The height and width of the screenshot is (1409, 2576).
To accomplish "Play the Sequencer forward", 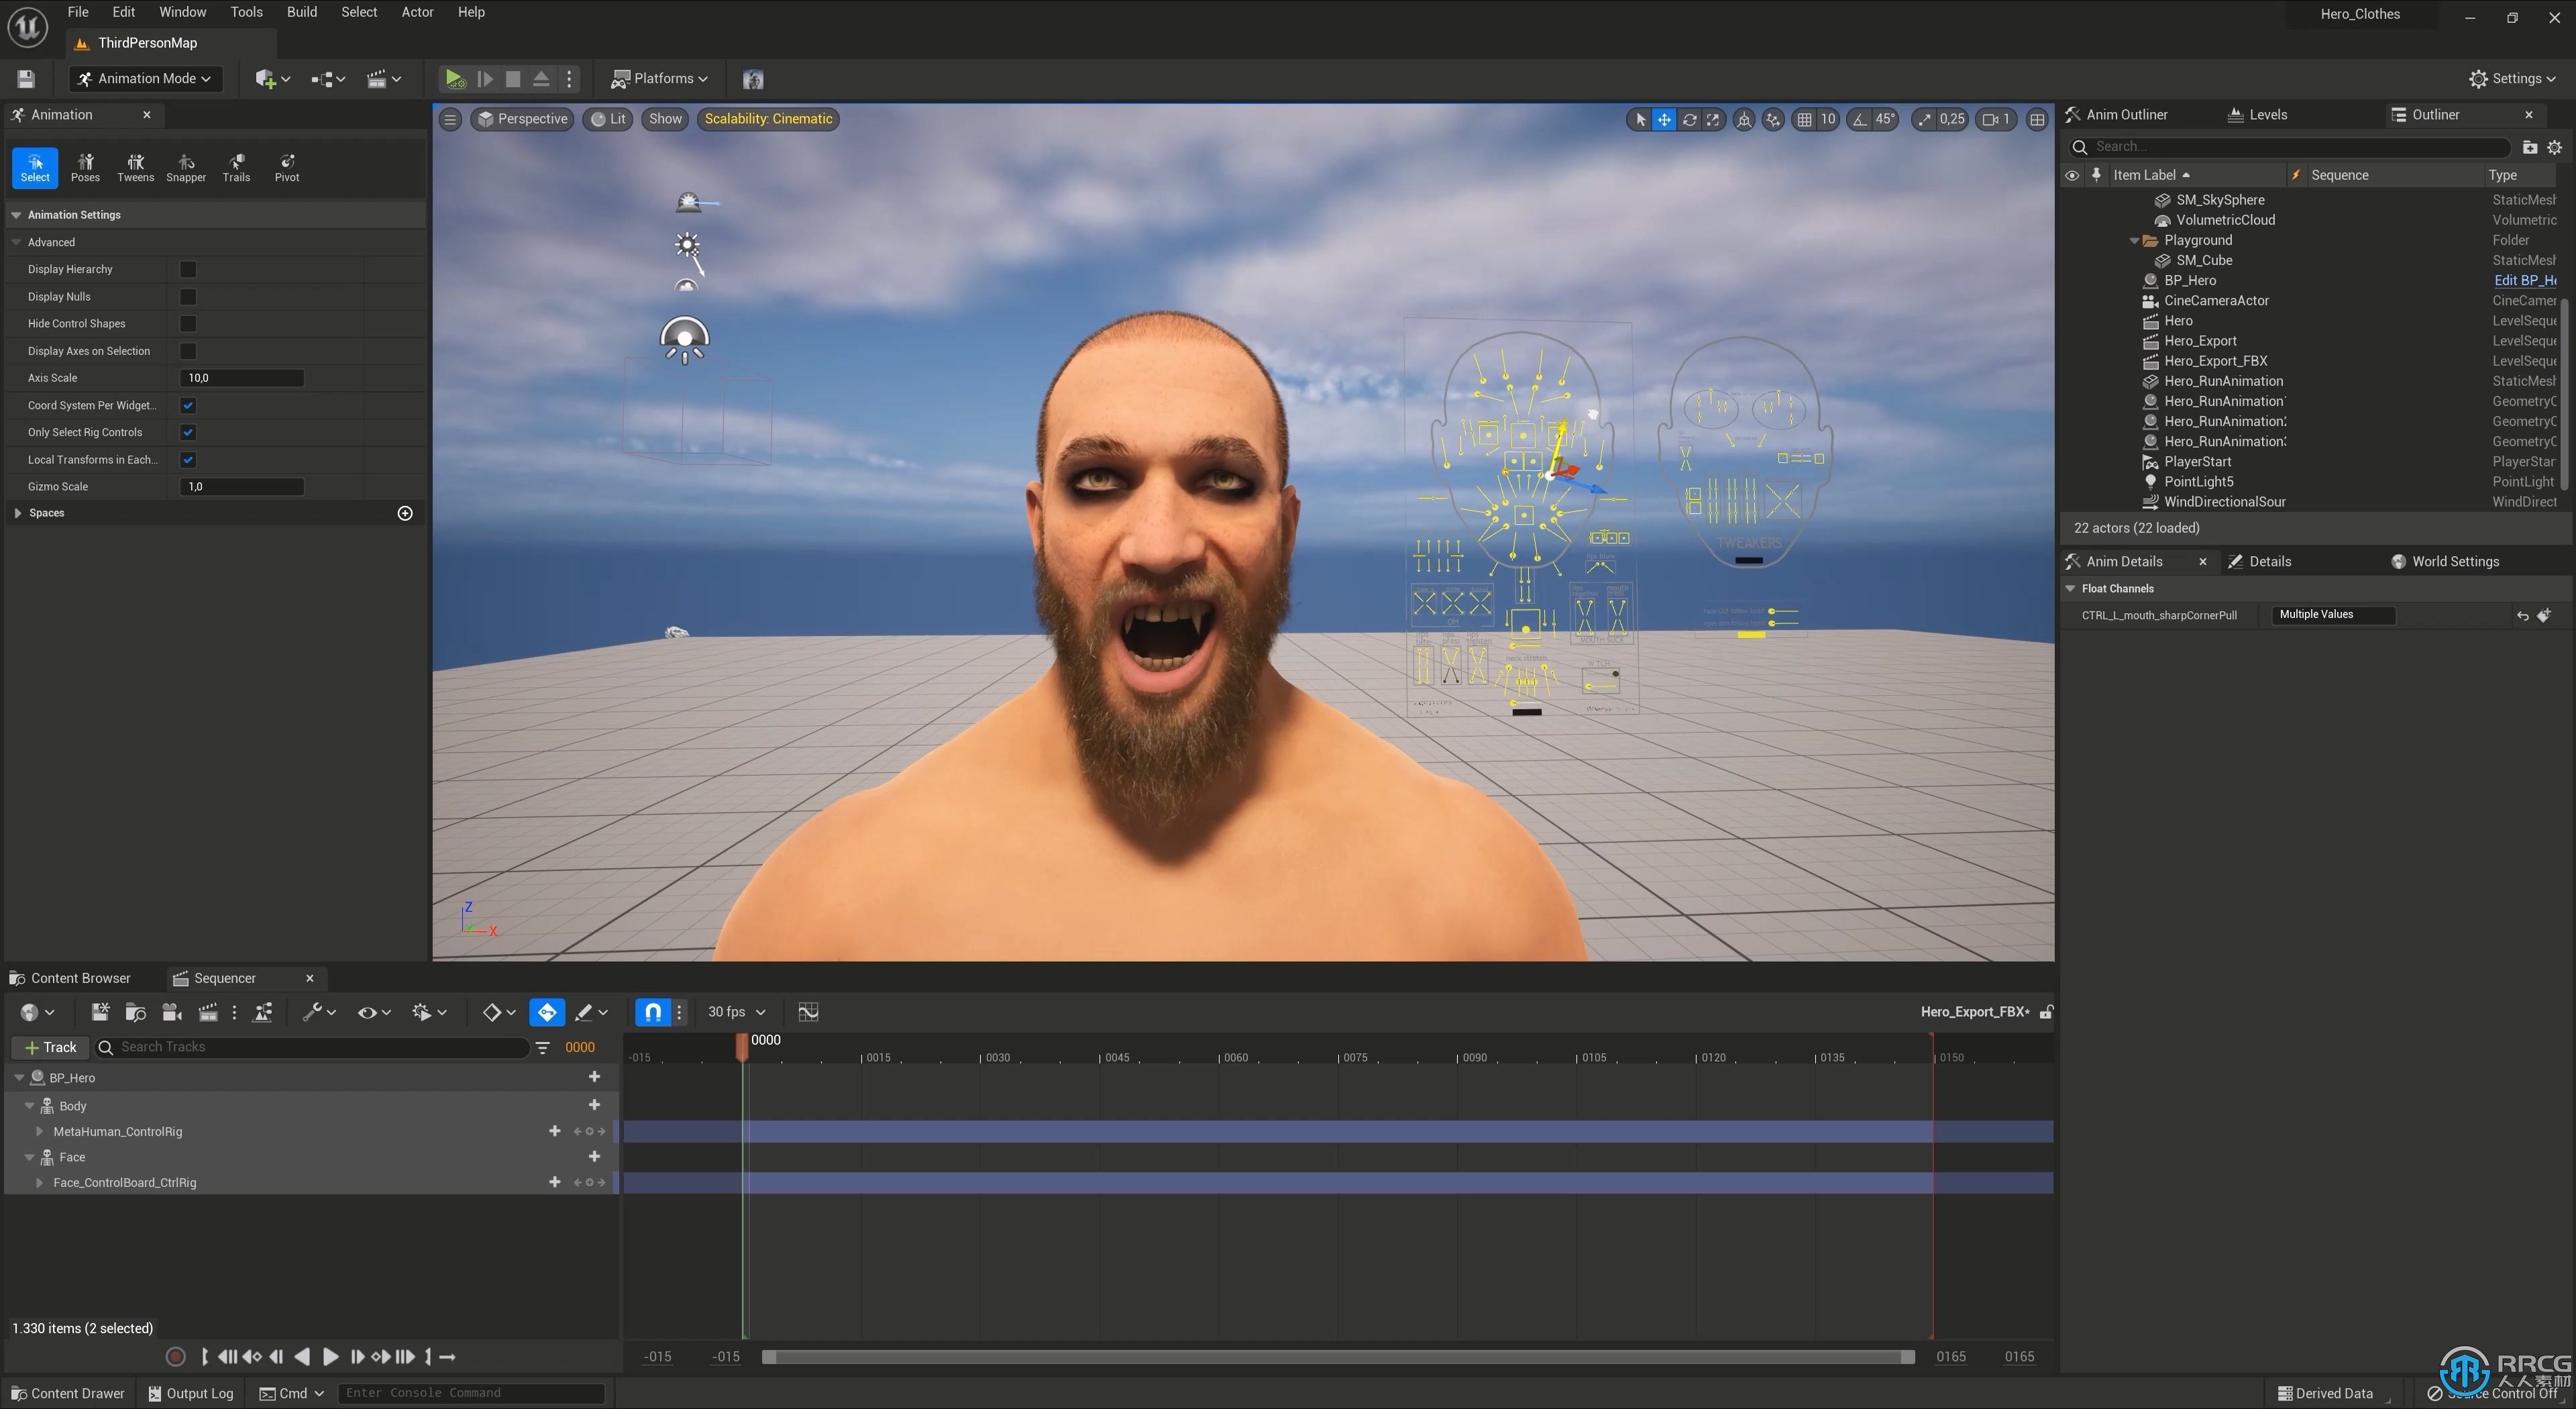I will point(330,1356).
